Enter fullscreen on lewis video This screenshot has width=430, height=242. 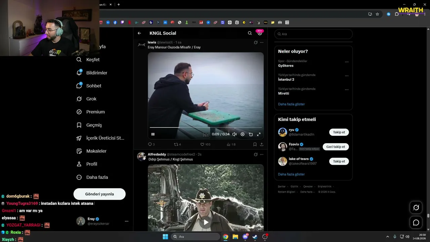[259, 134]
